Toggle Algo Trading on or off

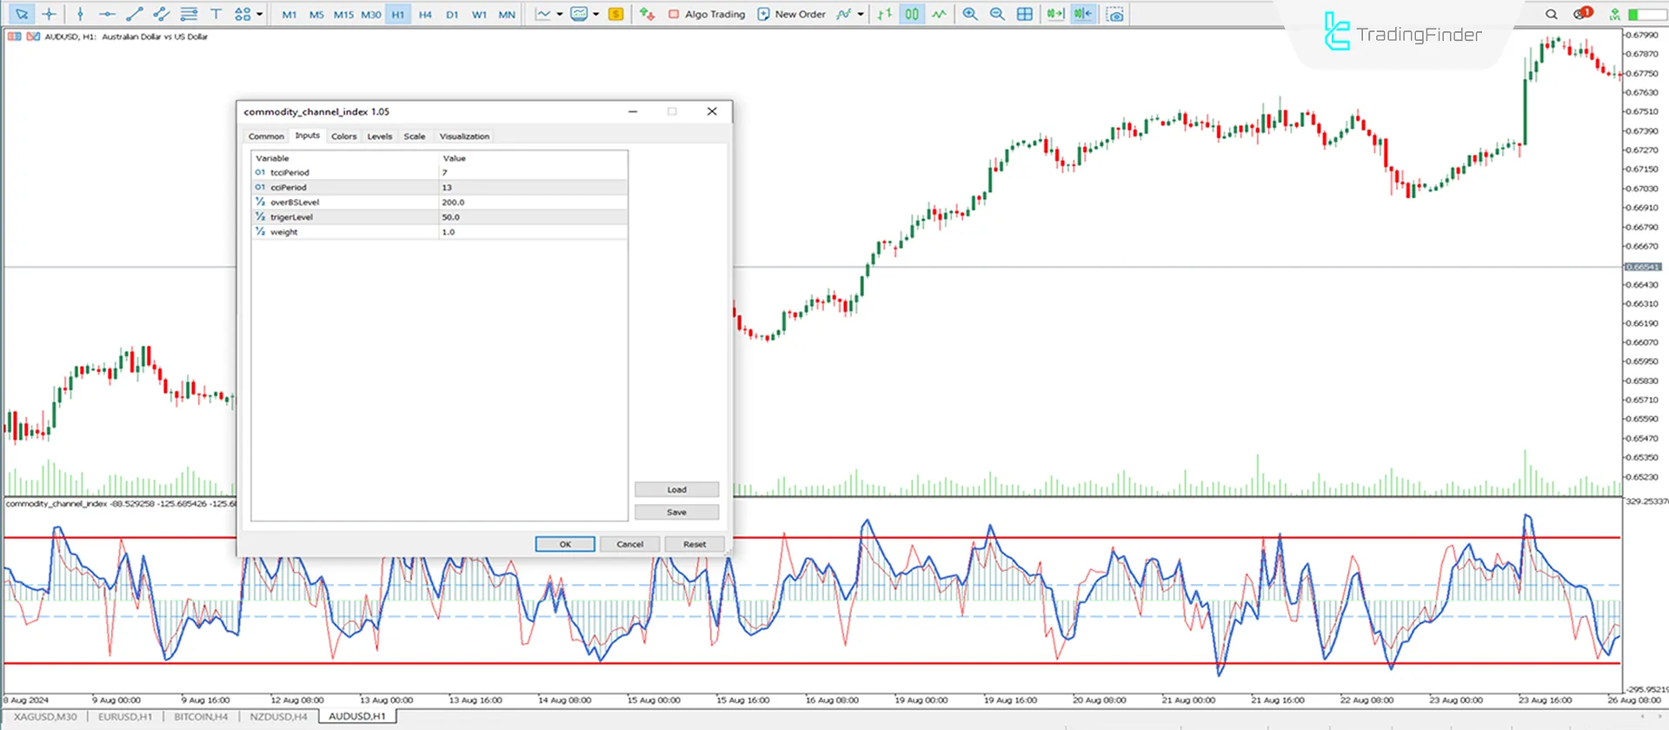point(707,14)
